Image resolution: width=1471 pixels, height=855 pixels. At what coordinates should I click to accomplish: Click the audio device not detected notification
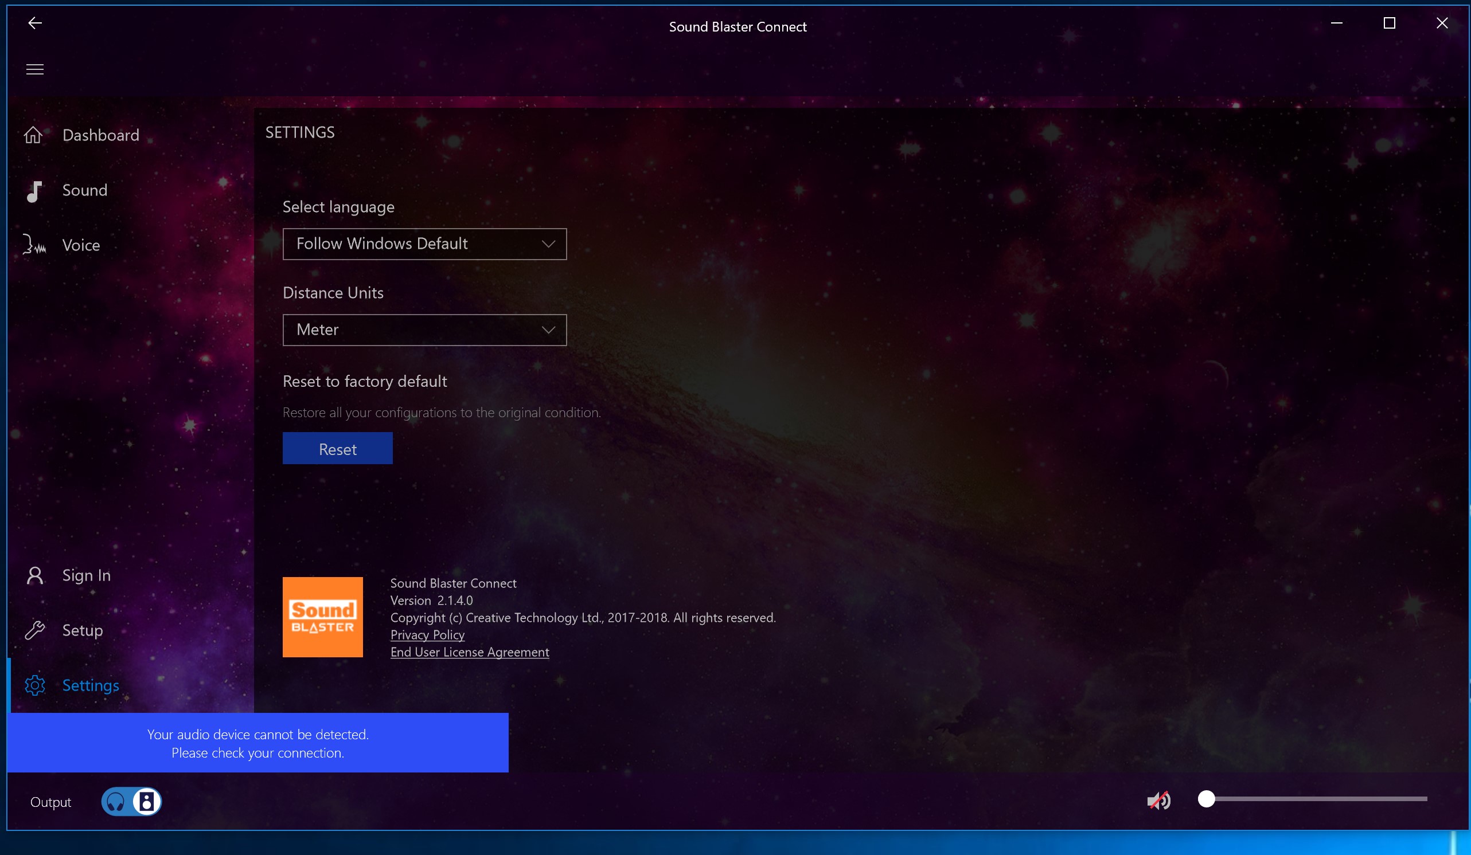[257, 743]
